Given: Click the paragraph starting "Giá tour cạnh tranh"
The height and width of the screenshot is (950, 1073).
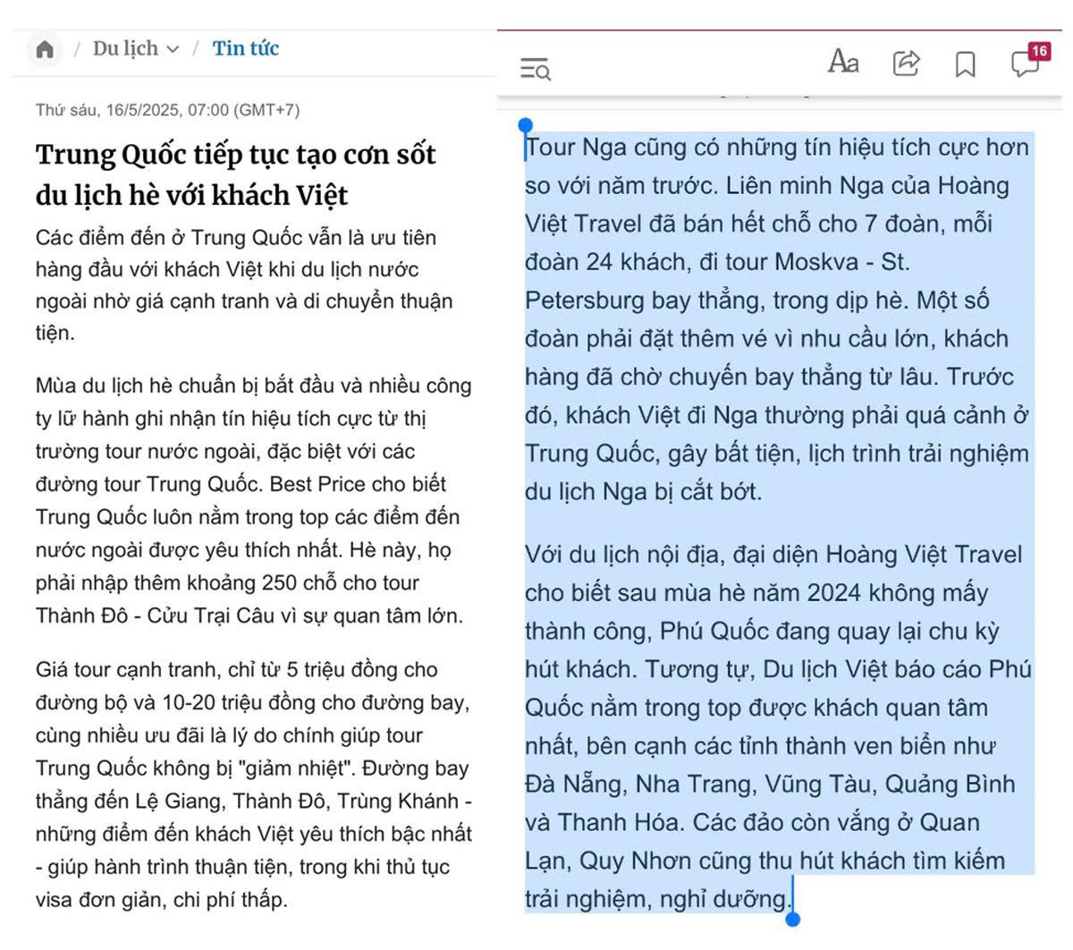Looking at the screenshot, I should coord(254,785).
